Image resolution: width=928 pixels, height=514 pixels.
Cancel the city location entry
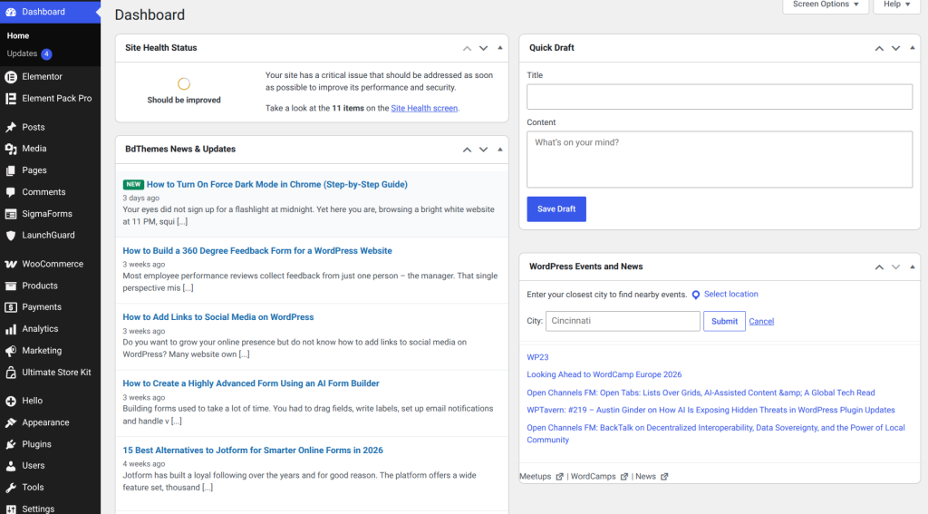pyautogui.click(x=761, y=322)
